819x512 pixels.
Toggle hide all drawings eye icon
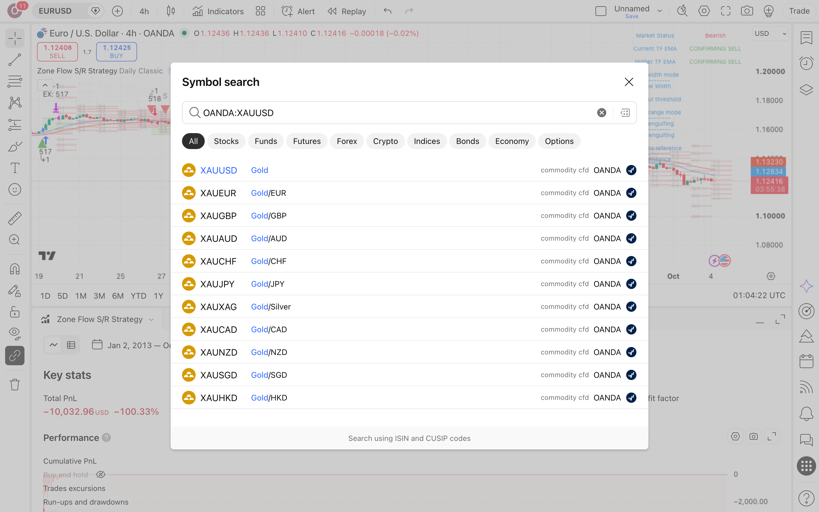(15, 334)
